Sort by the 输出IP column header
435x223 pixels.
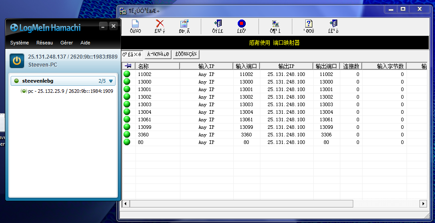[286, 66]
